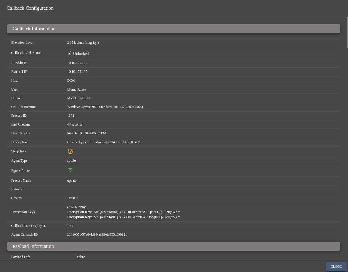Click the Domain value MYTHICAL-US
The height and width of the screenshot is (272, 348).
point(79,98)
